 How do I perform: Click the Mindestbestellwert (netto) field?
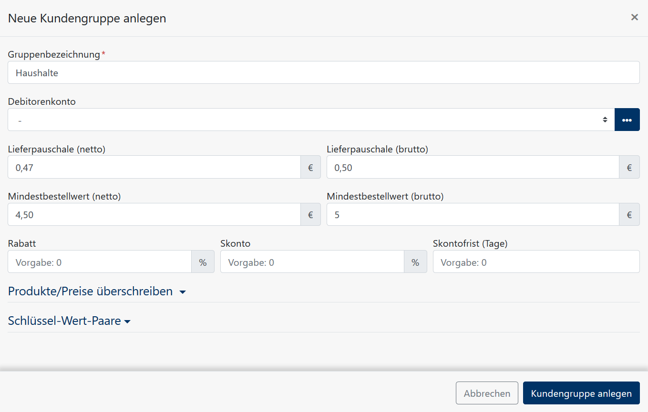[154, 214]
